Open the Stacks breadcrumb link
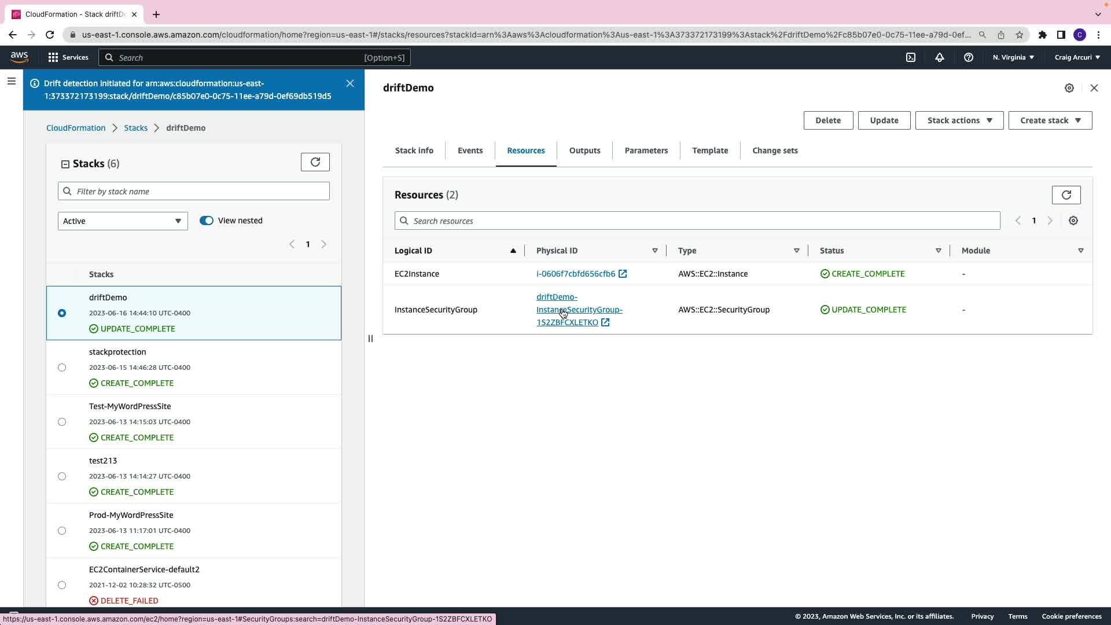This screenshot has height=625, width=1111. point(135,128)
